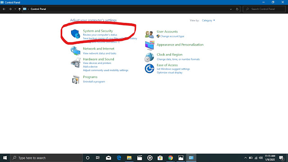Open Clock and Region category
Image resolution: width=288 pixels, height=162 pixels.
(170, 54)
